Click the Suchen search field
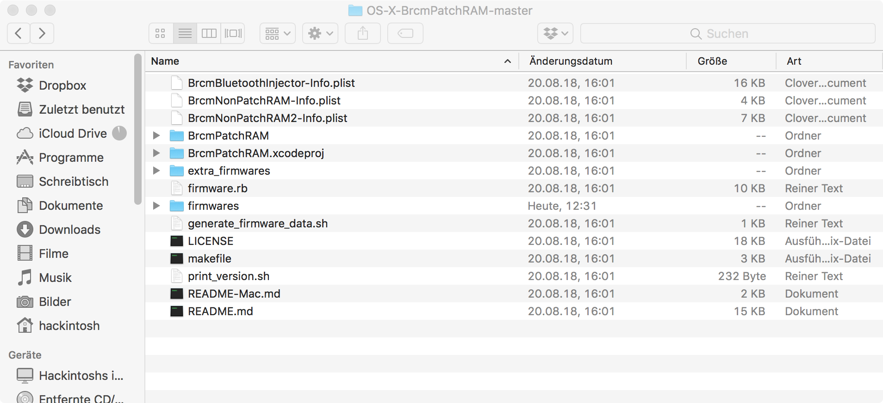 pyautogui.click(x=728, y=33)
